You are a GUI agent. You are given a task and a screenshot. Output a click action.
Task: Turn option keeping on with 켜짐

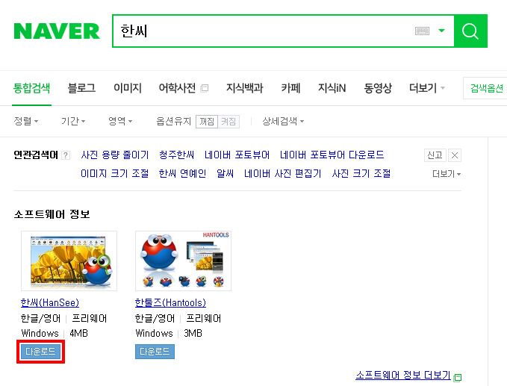(x=228, y=122)
